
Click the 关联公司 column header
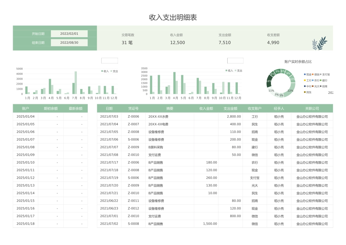coord(312,109)
